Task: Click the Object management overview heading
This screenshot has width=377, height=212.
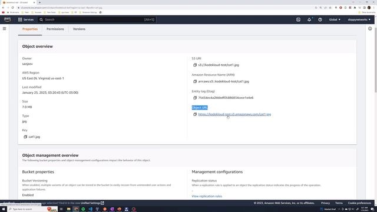Action: 50,155
